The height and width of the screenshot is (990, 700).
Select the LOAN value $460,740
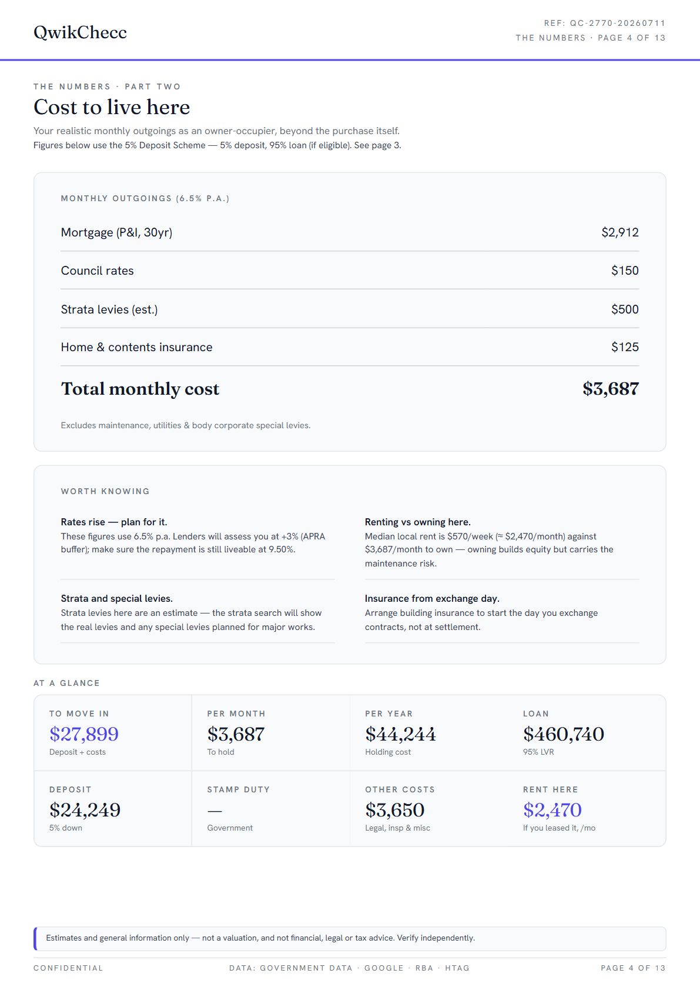[x=564, y=734]
